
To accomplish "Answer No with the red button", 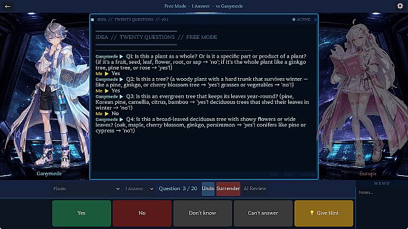I will [142, 213].
